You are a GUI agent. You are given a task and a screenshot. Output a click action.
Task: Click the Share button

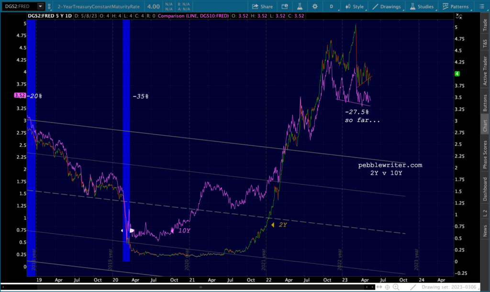(263, 7)
